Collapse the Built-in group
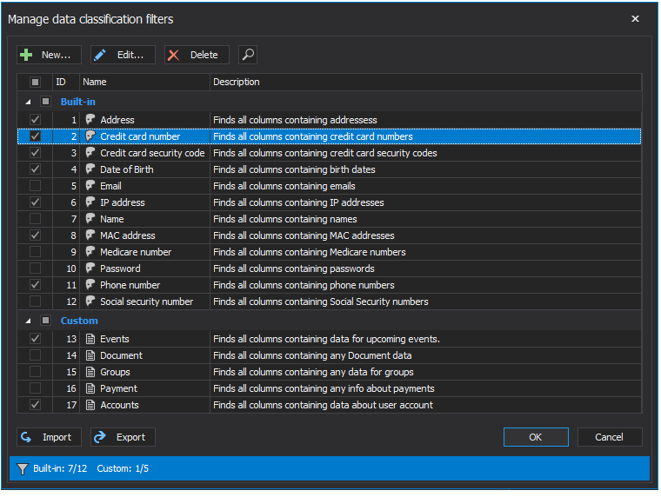Viewport: 661px width, 497px height. coord(28,102)
